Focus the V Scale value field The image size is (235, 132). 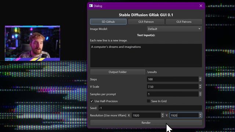point(173,87)
